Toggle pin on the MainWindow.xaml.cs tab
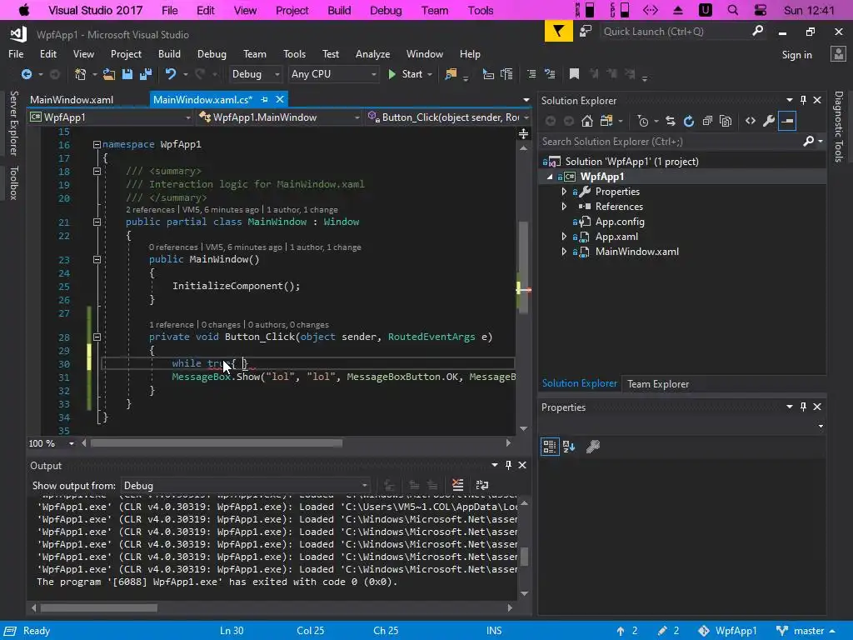 click(264, 100)
